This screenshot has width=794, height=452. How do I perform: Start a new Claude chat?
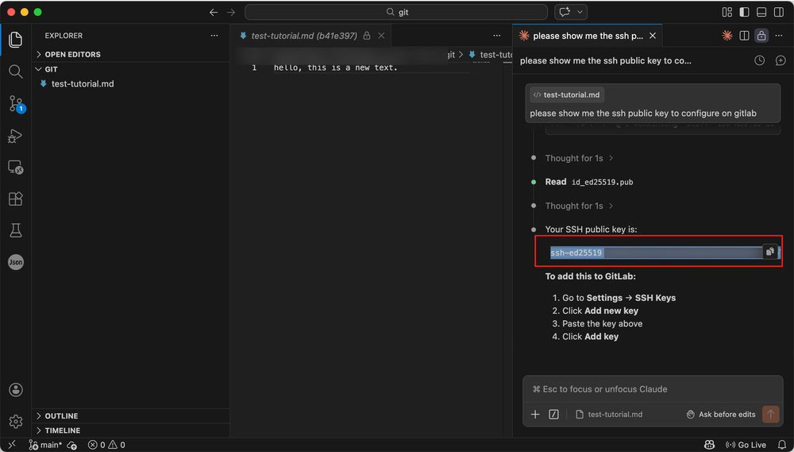(781, 60)
